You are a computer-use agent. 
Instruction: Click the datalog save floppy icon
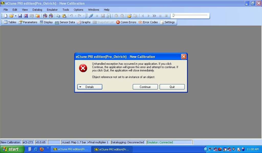coord(103,16)
